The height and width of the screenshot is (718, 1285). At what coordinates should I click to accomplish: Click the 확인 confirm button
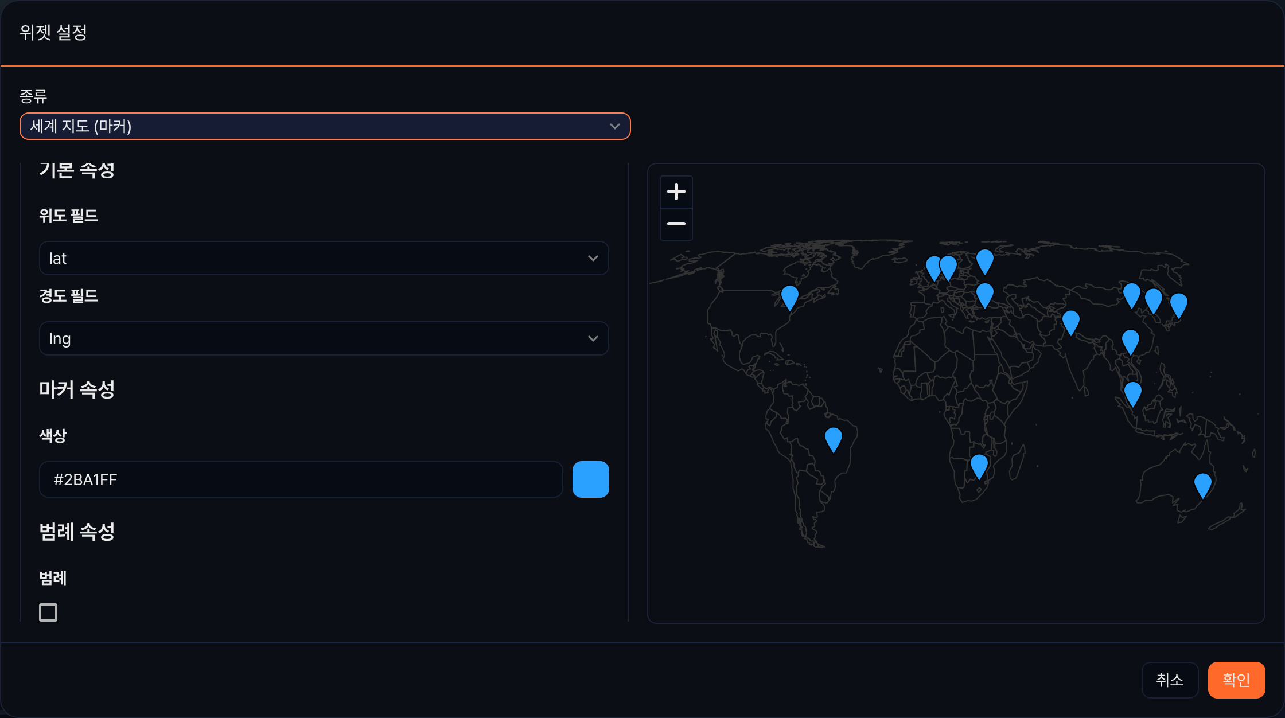(1236, 680)
